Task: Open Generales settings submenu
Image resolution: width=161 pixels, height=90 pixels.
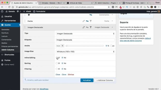Action: pos(5,29)
